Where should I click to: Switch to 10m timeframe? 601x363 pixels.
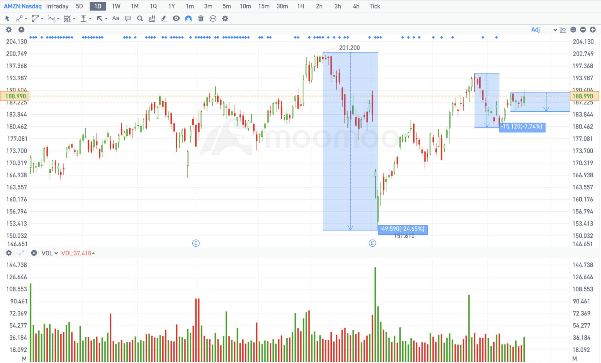coord(246,6)
